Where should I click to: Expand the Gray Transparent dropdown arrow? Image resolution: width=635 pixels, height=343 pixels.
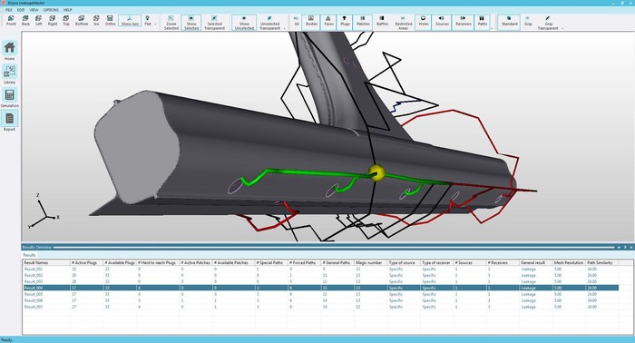pos(562,28)
